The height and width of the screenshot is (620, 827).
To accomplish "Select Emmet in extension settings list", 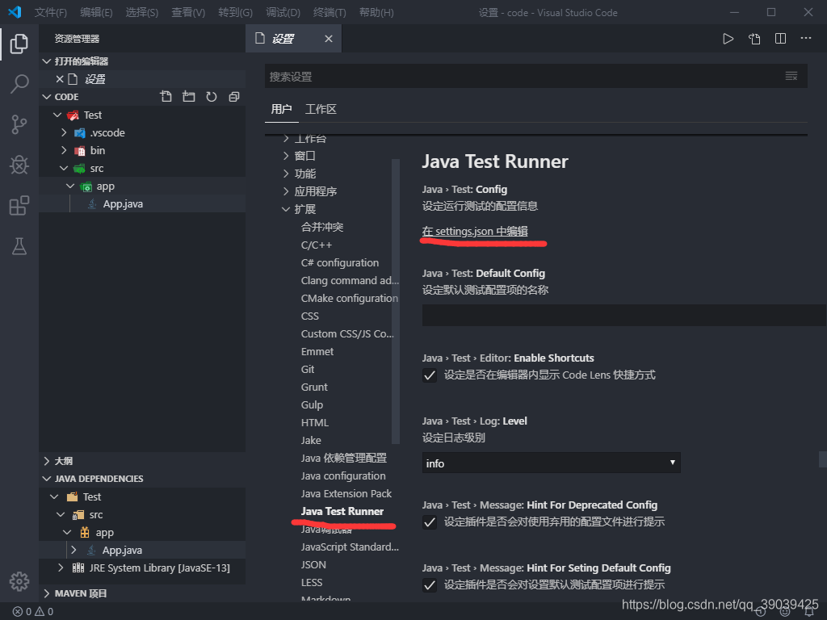I will [x=317, y=352].
